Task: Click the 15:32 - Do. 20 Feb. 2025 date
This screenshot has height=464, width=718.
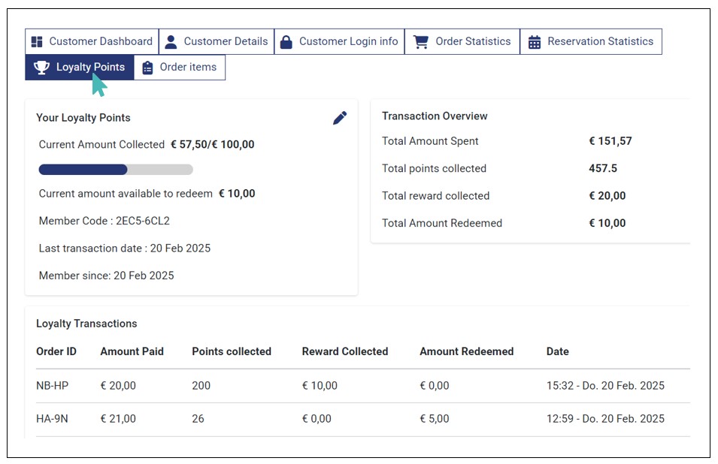Action: (605, 386)
